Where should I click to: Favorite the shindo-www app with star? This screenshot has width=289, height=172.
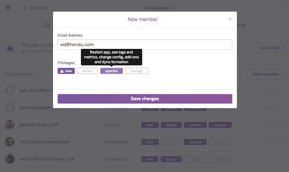174,8
